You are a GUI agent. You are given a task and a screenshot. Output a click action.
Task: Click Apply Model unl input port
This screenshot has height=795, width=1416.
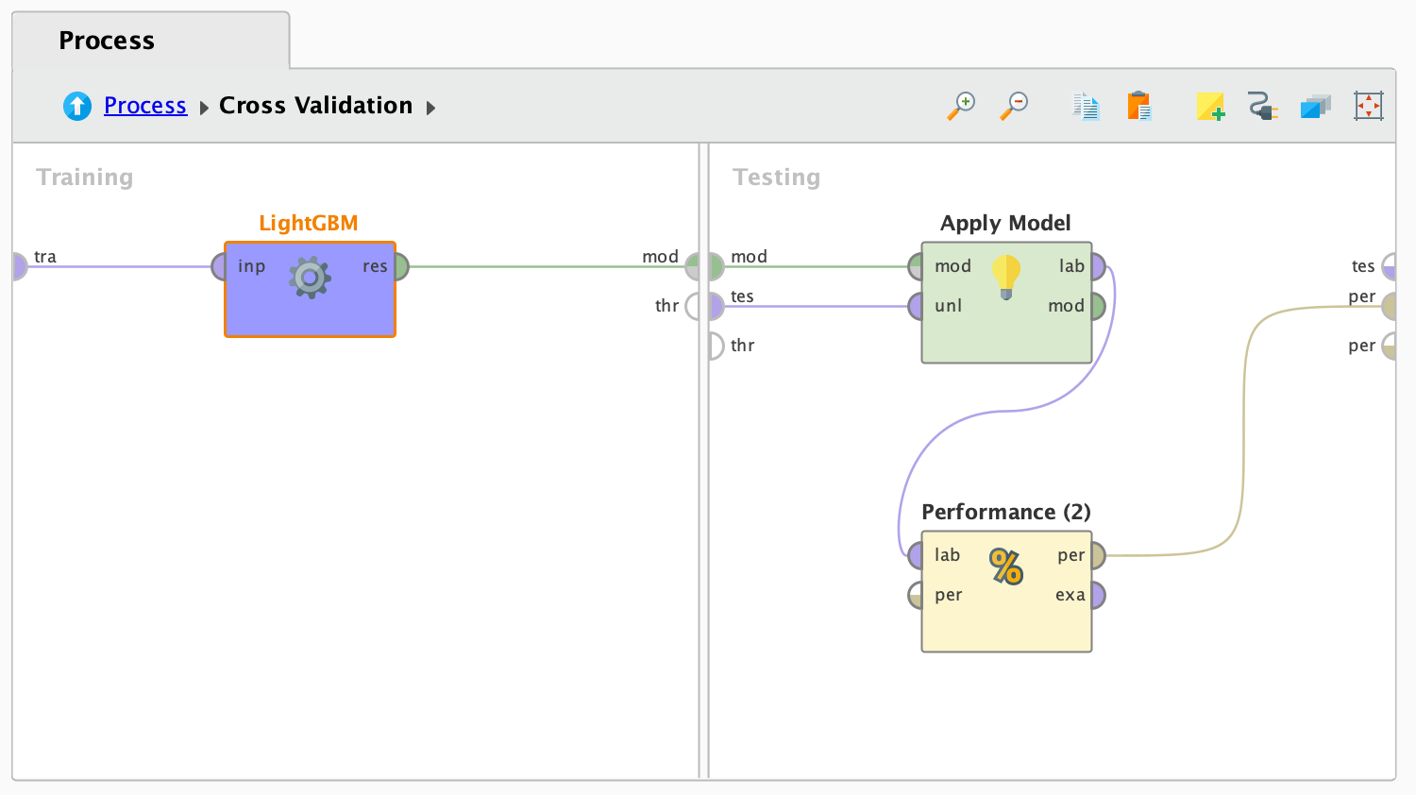tap(917, 306)
